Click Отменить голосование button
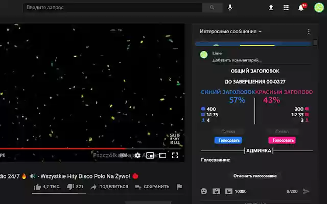The height and width of the screenshot is (204, 327). pyautogui.click(x=254, y=176)
